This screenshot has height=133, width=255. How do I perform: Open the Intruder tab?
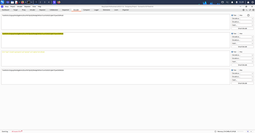click(x=32, y=10)
